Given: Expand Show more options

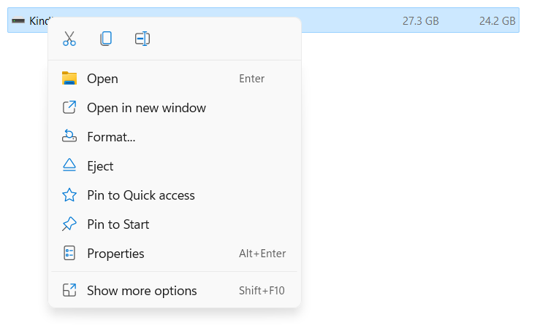Looking at the screenshot, I should (142, 291).
